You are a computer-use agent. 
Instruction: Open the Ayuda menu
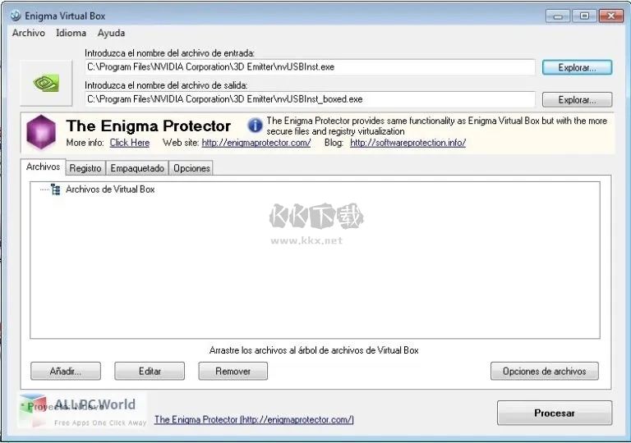point(111,33)
